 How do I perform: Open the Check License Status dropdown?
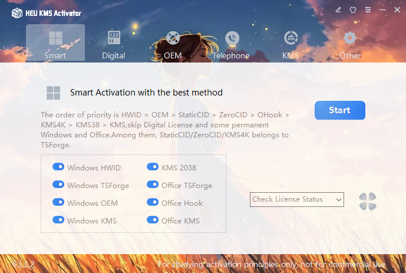tap(297, 199)
